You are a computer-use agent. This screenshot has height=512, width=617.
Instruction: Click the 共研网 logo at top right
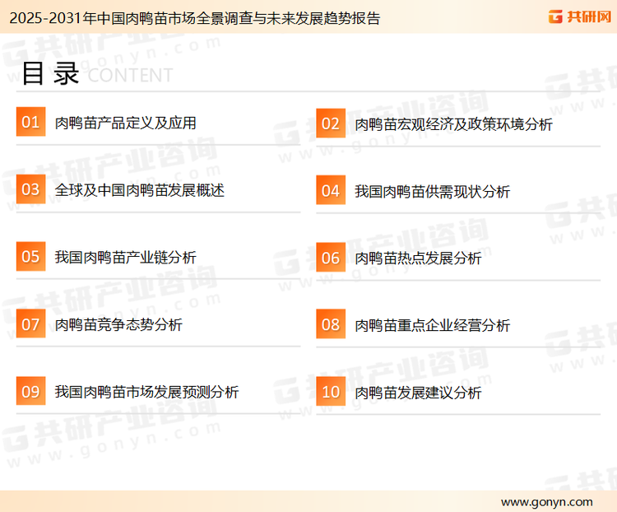coord(580,16)
